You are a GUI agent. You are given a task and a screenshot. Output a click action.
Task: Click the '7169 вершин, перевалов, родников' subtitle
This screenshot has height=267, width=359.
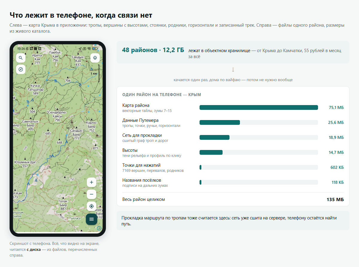(x=153, y=171)
